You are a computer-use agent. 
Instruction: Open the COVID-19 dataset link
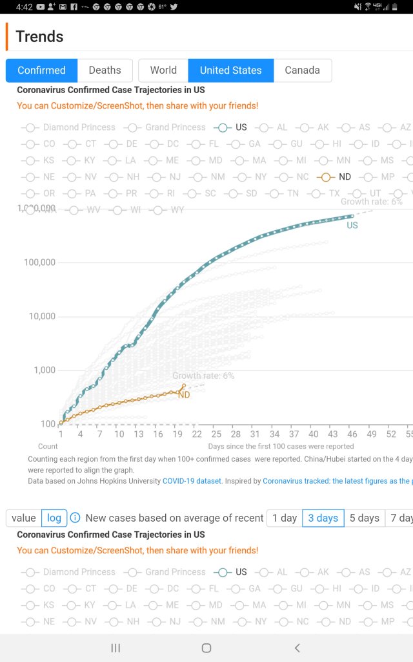coord(192,481)
